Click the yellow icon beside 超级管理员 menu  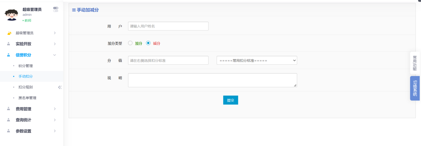tap(9, 33)
